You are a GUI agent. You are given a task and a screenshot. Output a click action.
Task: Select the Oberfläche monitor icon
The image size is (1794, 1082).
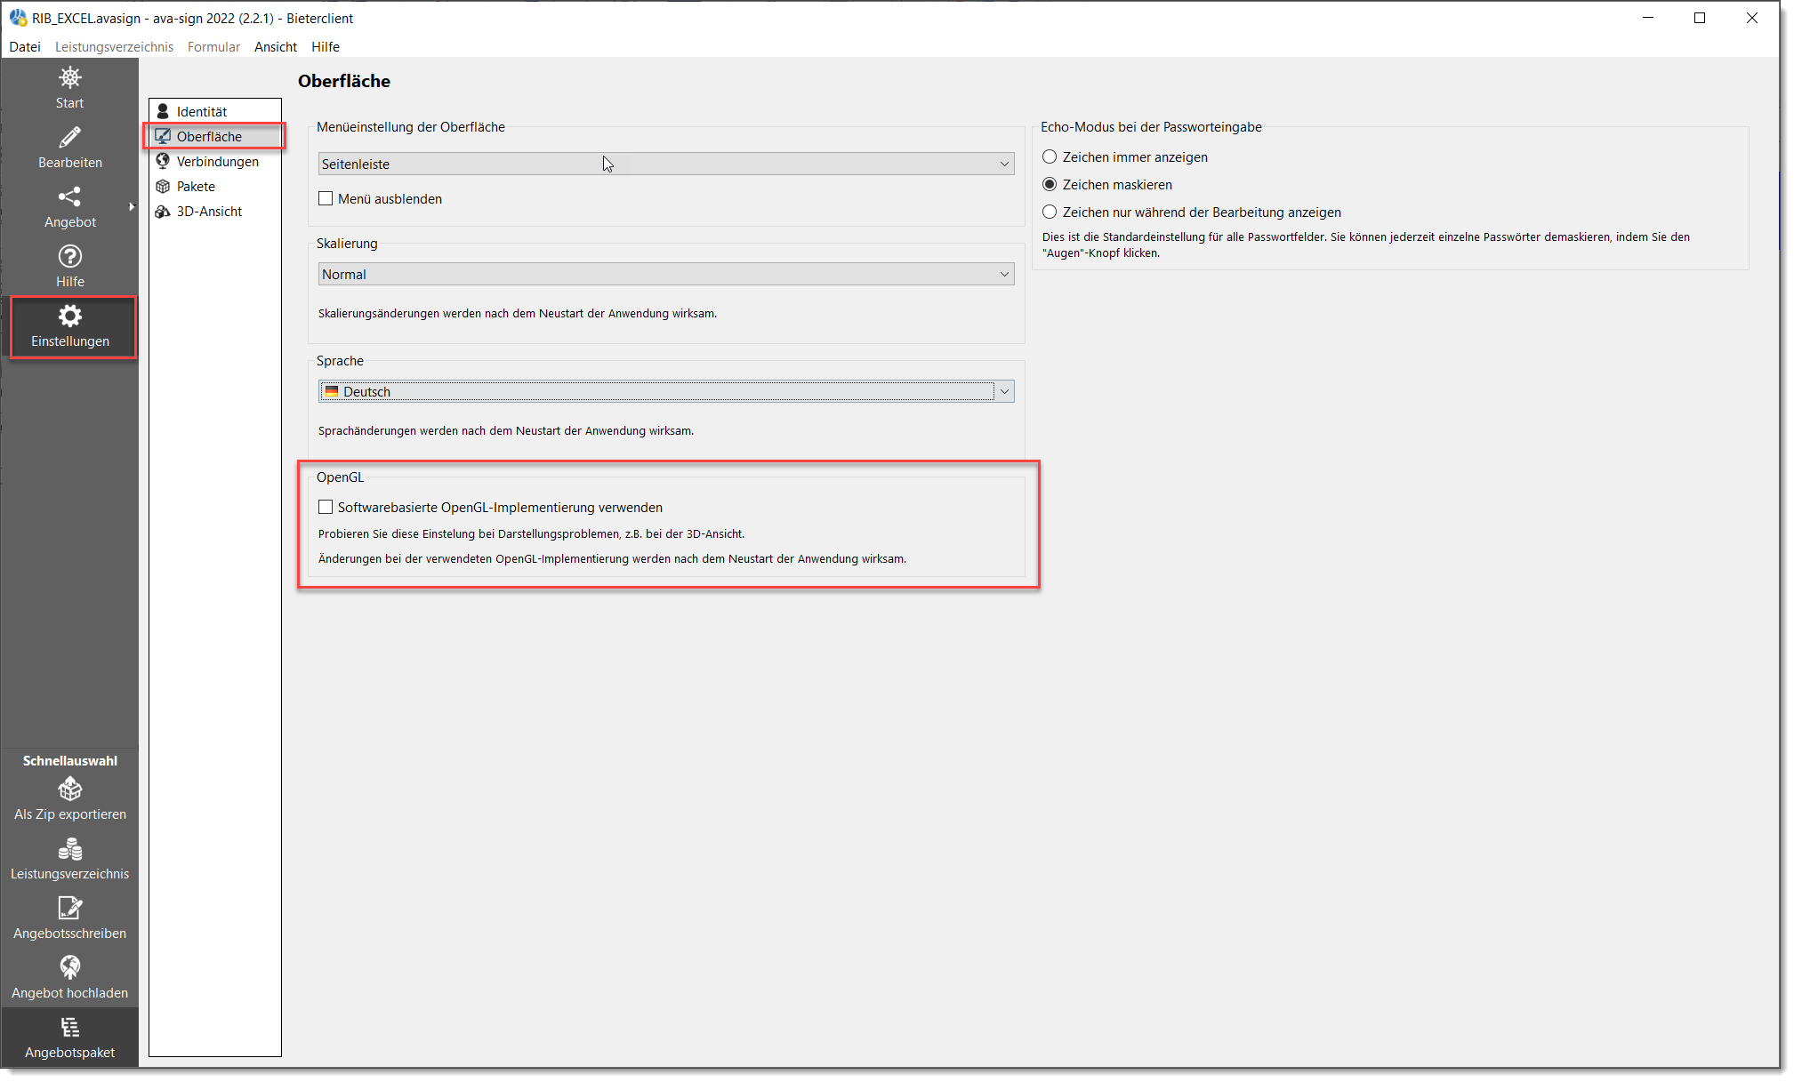(163, 136)
